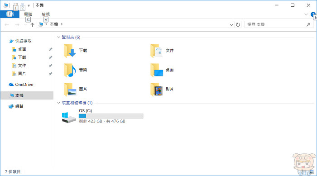Switch to the 檢視 ribbon tab
The width and height of the screenshot is (317, 176).
pos(46,14)
